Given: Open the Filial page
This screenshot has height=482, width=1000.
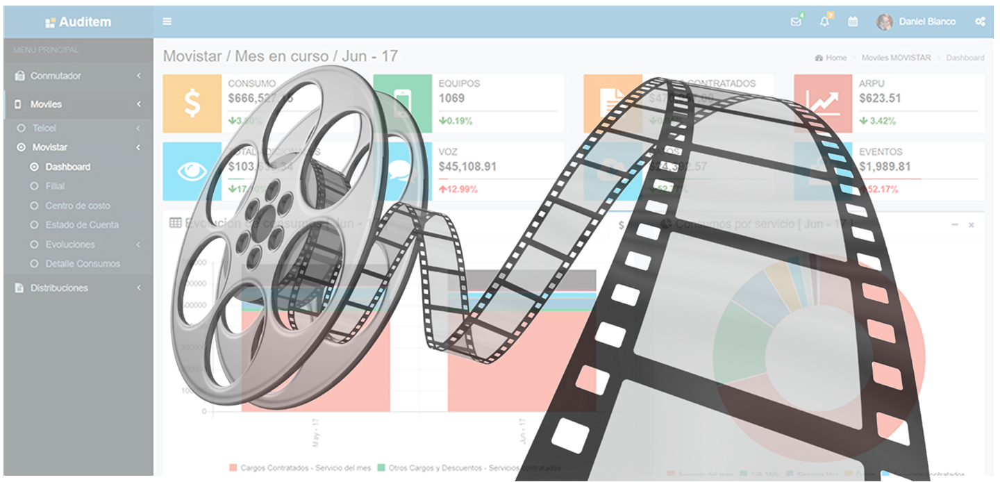Looking at the screenshot, I should [x=55, y=186].
